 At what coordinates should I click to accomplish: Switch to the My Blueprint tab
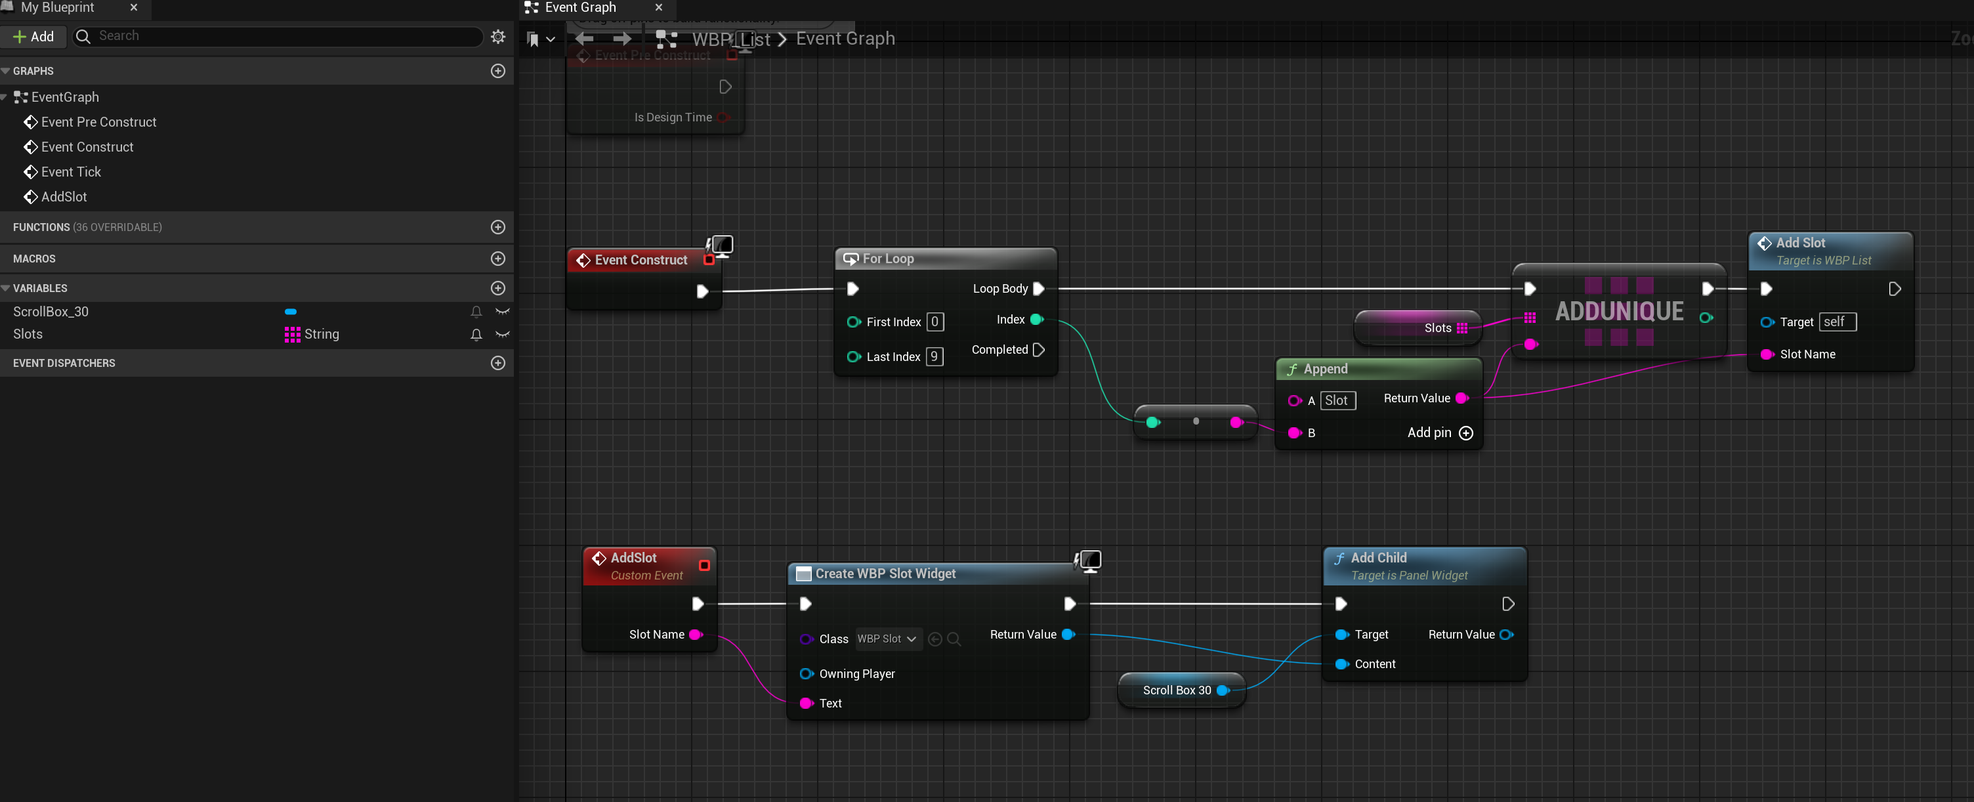pos(58,8)
